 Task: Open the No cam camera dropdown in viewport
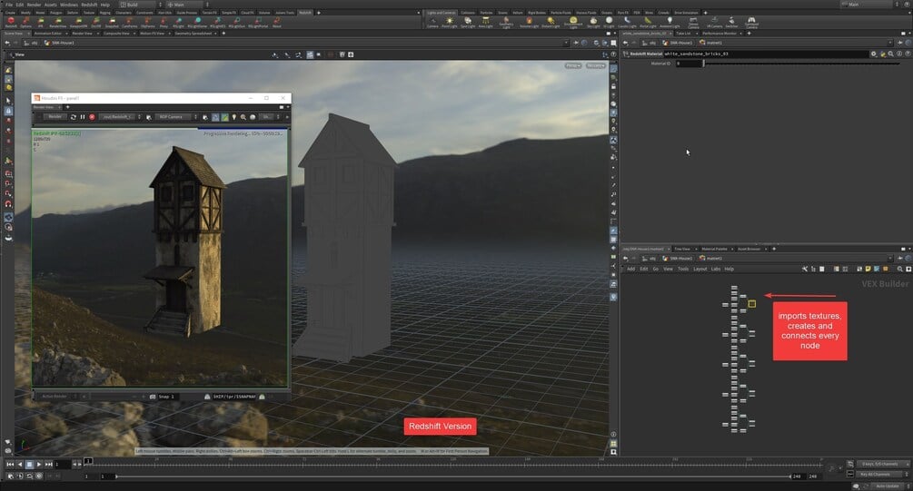(x=595, y=65)
